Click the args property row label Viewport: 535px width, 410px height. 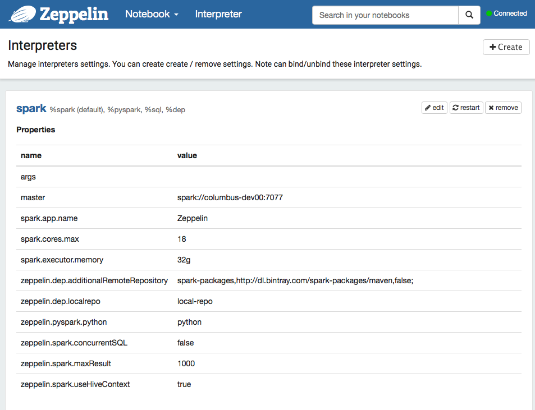pyautogui.click(x=28, y=177)
